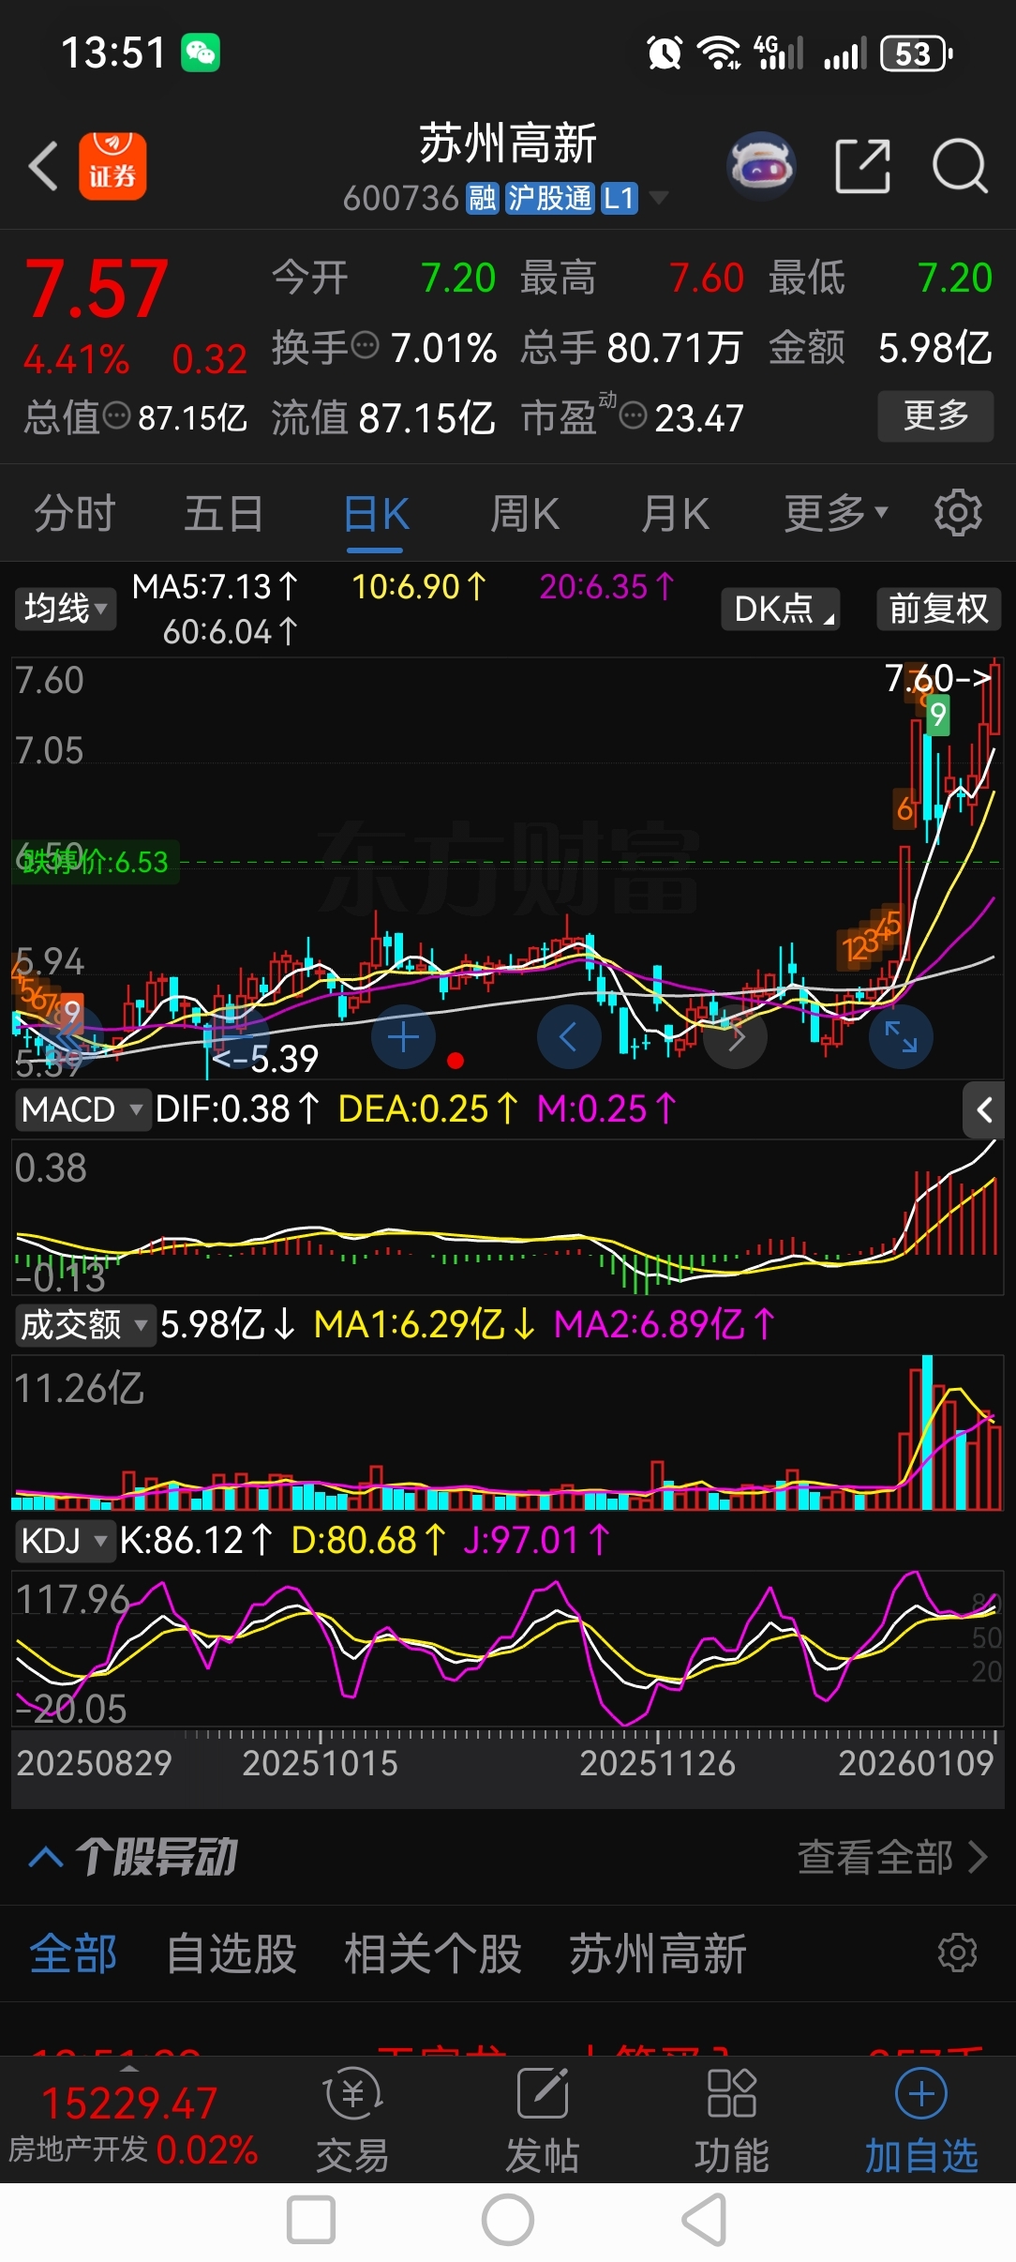Open the robot assistant avatar
This screenshot has height=2262, width=1016.
click(x=761, y=166)
